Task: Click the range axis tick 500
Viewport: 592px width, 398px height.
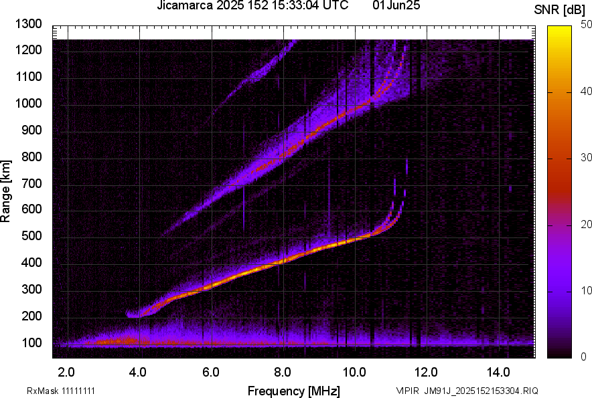Action: pos(31,235)
